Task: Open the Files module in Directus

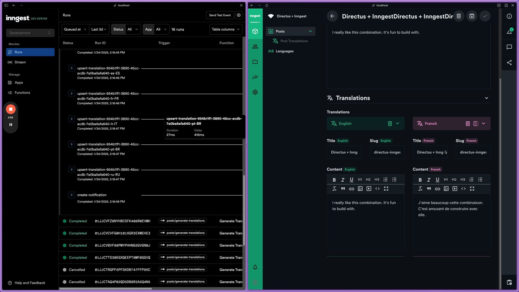Action: click(255, 62)
